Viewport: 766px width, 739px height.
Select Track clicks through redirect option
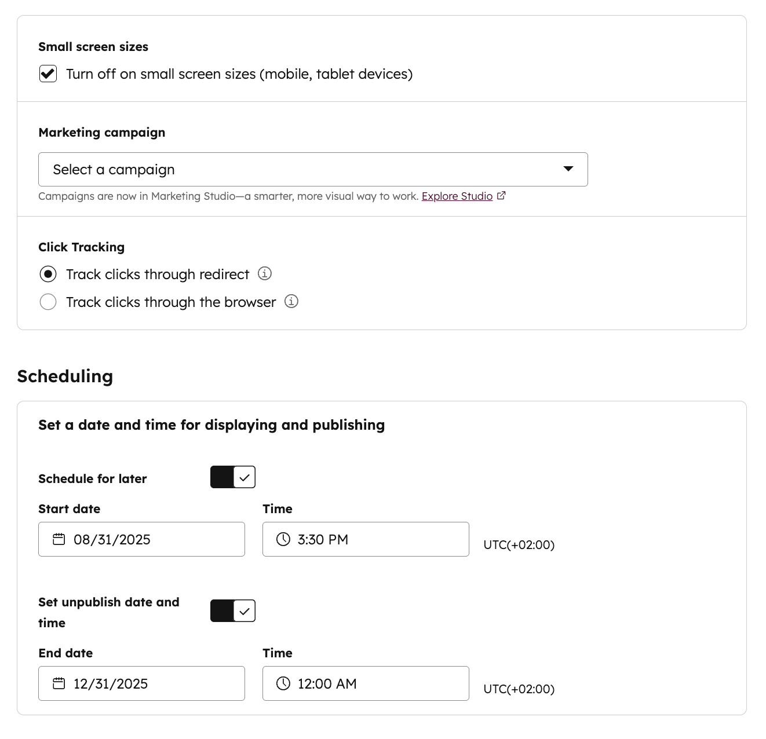click(48, 274)
